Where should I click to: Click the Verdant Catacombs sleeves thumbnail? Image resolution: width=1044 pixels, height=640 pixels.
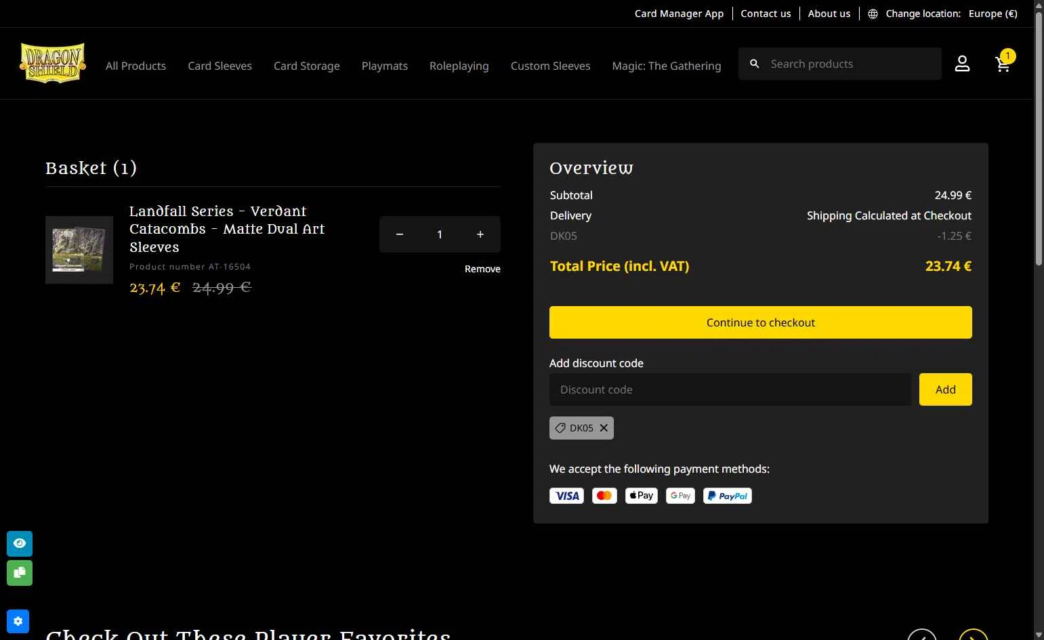[79, 250]
